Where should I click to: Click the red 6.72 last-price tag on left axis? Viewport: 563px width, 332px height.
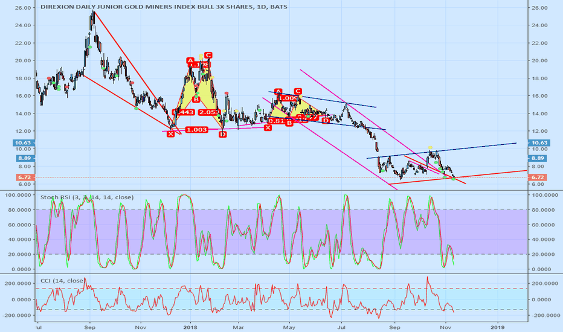click(x=24, y=177)
